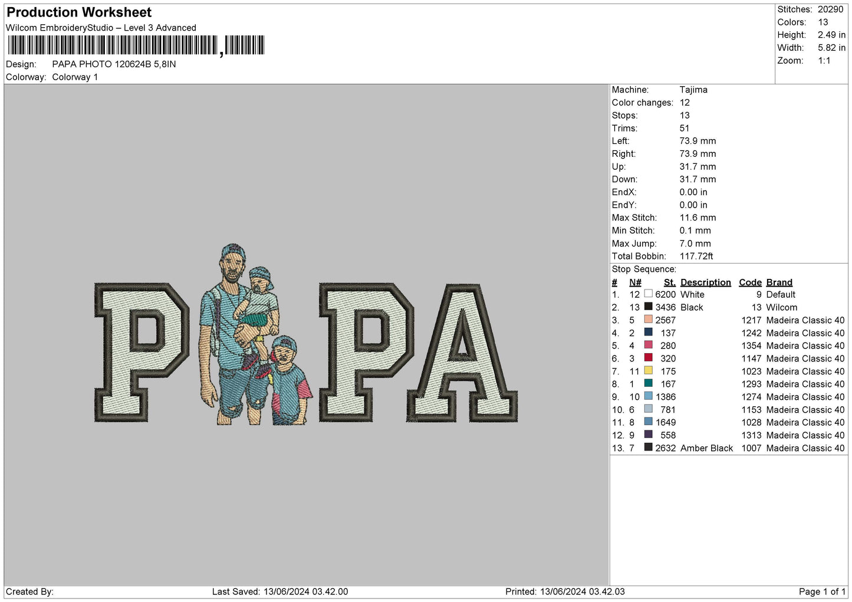Click the light blue swatch with 1386 stitches
Image resolution: width=852 pixels, height=602 pixels.
click(648, 397)
